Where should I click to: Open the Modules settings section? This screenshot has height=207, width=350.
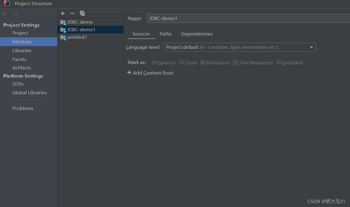[x=28, y=42]
